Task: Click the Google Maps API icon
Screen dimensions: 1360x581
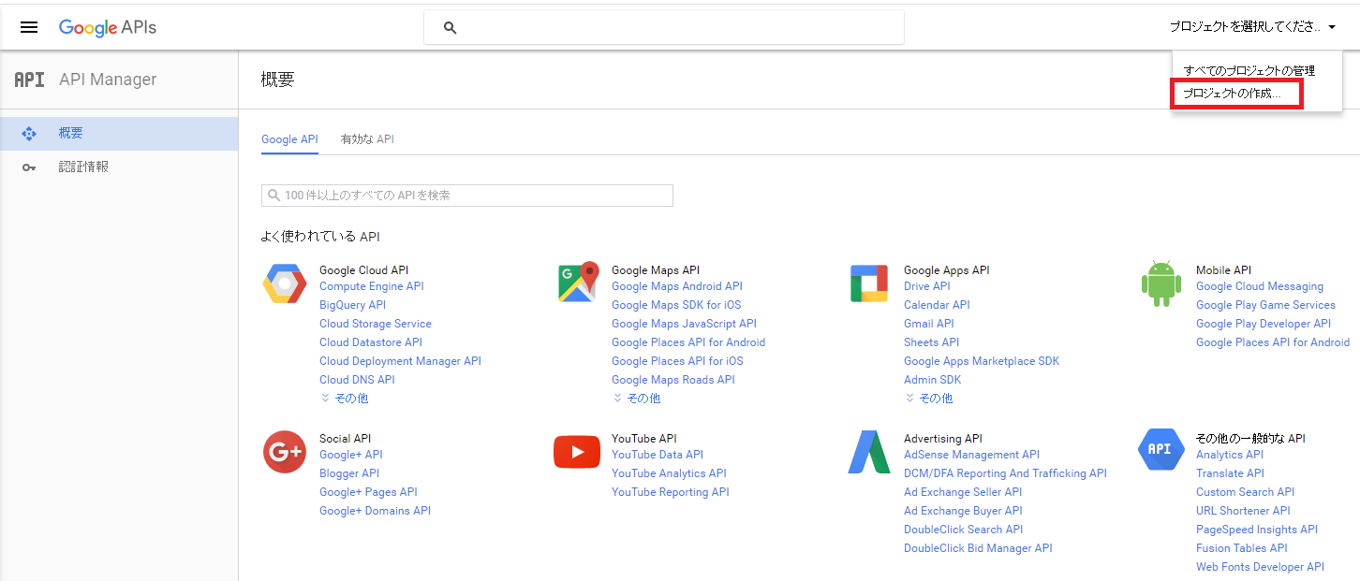Action: click(577, 283)
